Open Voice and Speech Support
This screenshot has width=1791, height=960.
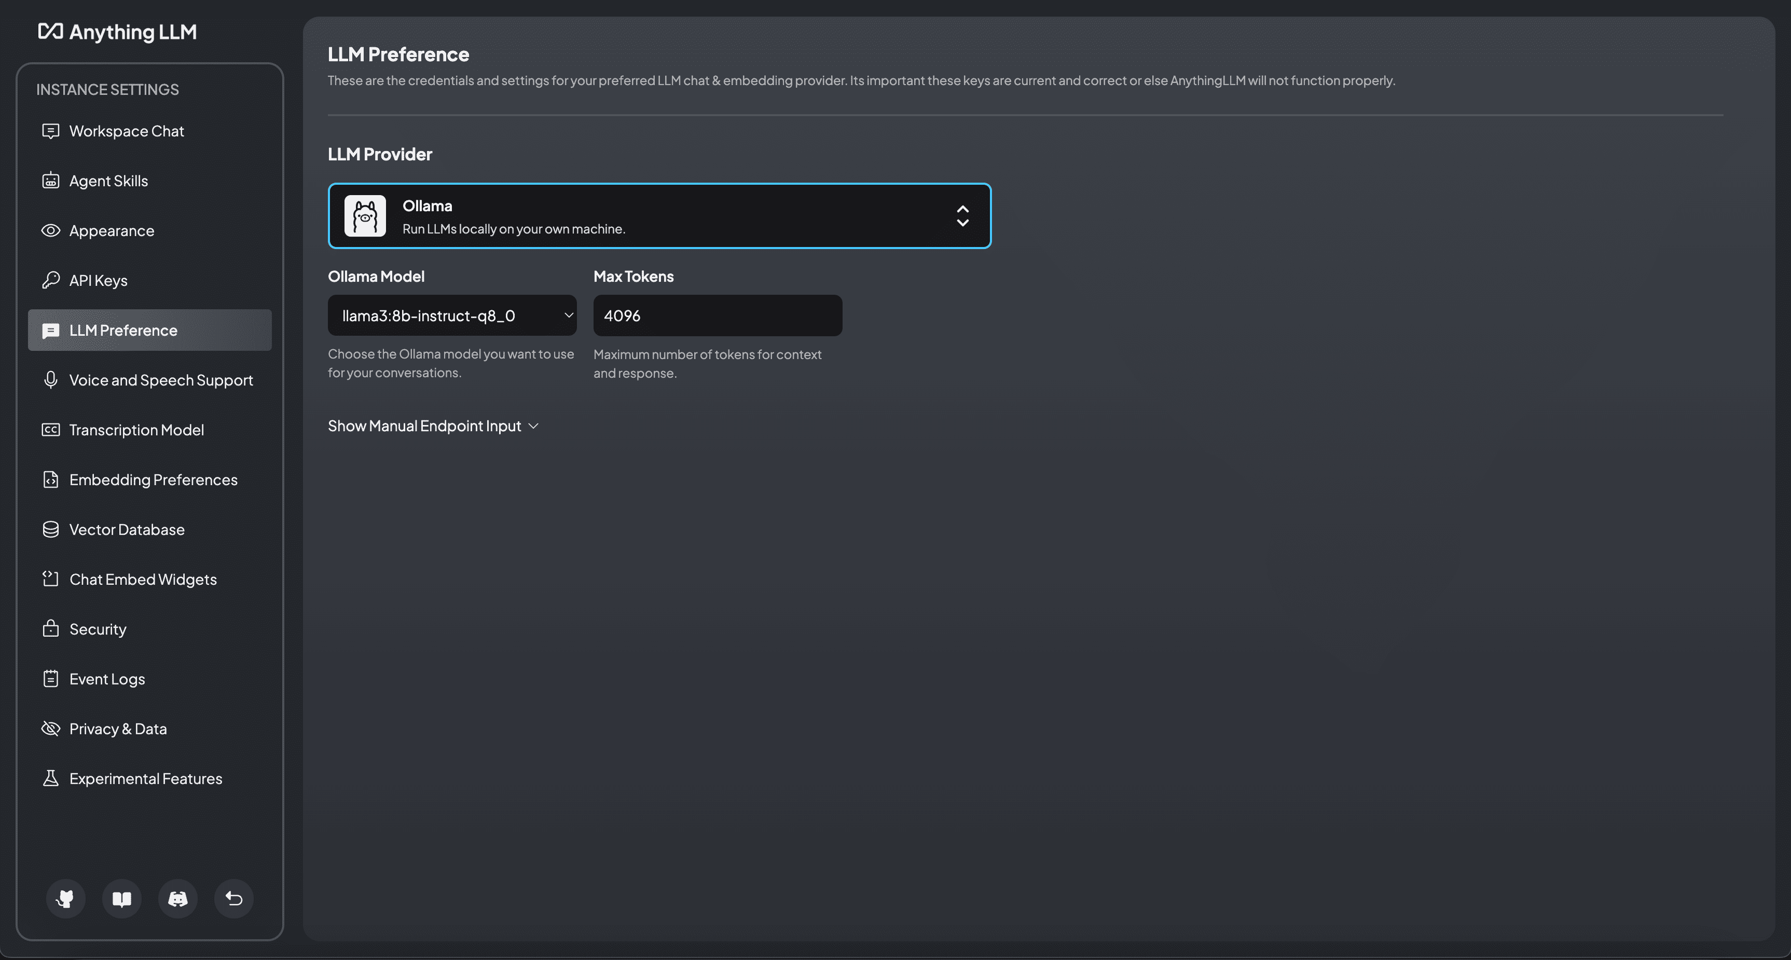point(161,380)
